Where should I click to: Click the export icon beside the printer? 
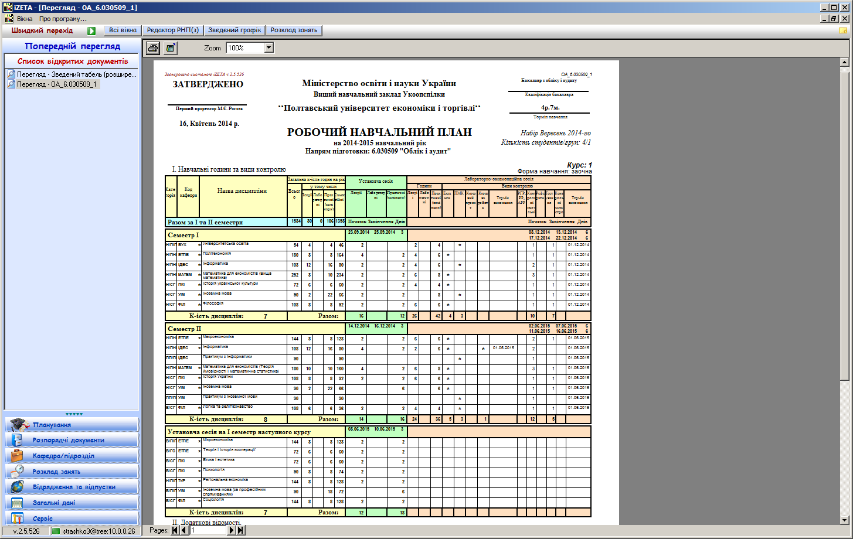(171, 48)
